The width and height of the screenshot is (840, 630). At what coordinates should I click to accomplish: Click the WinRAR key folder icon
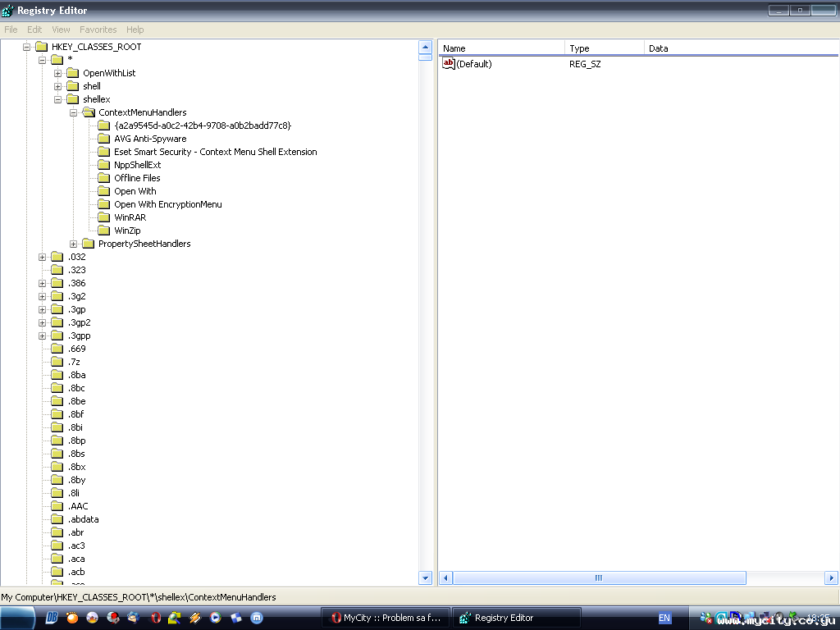pyautogui.click(x=104, y=217)
